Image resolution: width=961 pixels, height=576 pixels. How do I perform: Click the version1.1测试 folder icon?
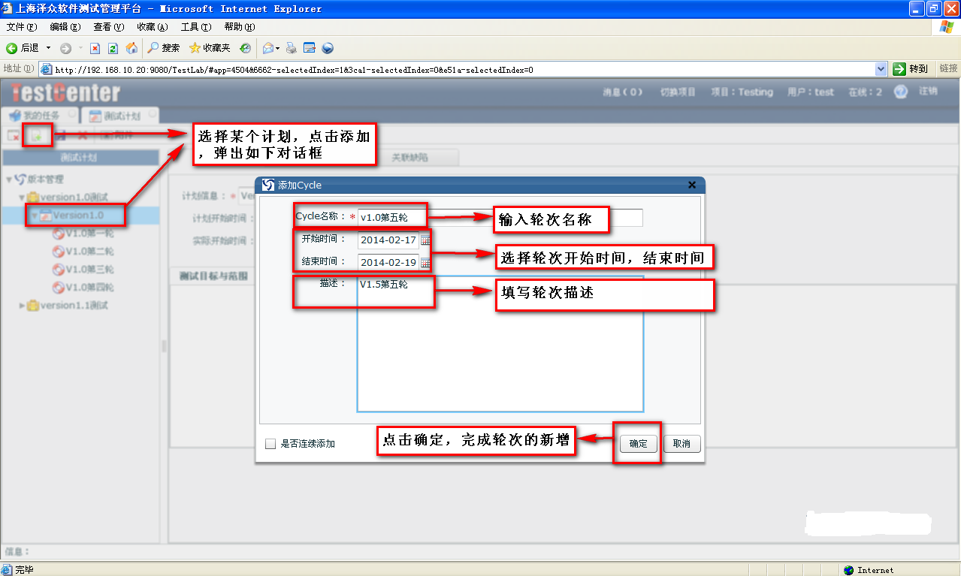pyautogui.click(x=33, y=306)
